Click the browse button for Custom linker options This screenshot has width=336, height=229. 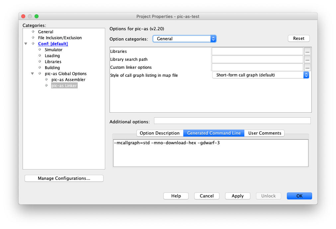coord(307,67)
